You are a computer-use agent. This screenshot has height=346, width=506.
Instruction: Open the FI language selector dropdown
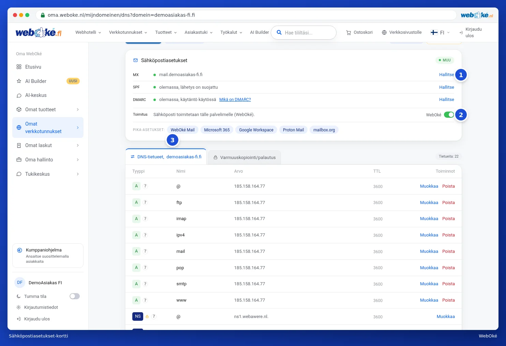coord(440,32)
